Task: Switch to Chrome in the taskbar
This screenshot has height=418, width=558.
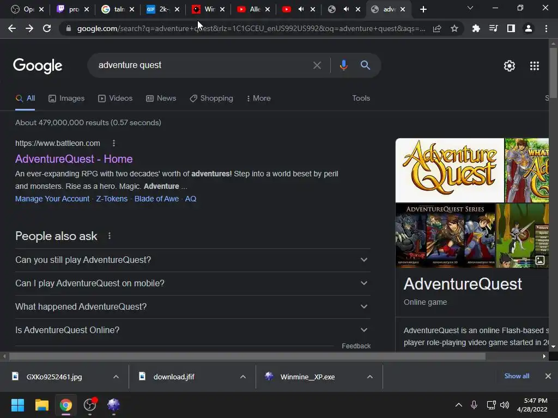Action: point(65,405)
